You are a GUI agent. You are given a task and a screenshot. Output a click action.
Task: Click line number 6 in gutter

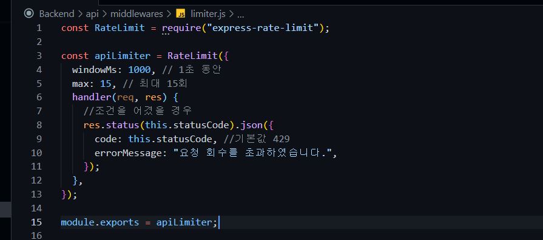[x=39, y=97]
